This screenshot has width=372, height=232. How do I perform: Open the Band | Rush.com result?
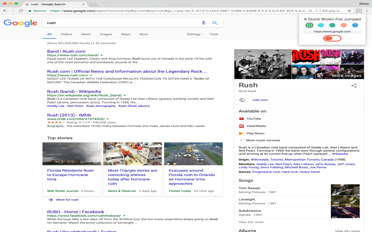(66, 51)
